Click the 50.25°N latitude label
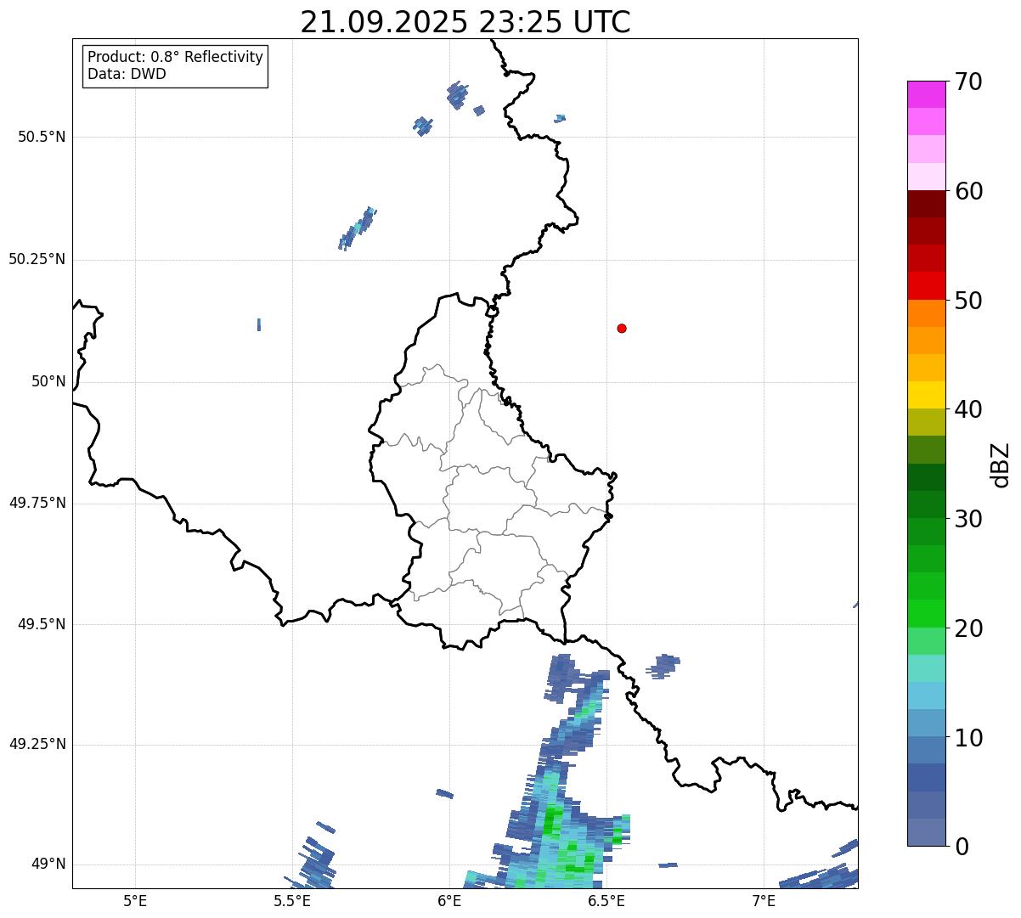 (x=37, y=259)
